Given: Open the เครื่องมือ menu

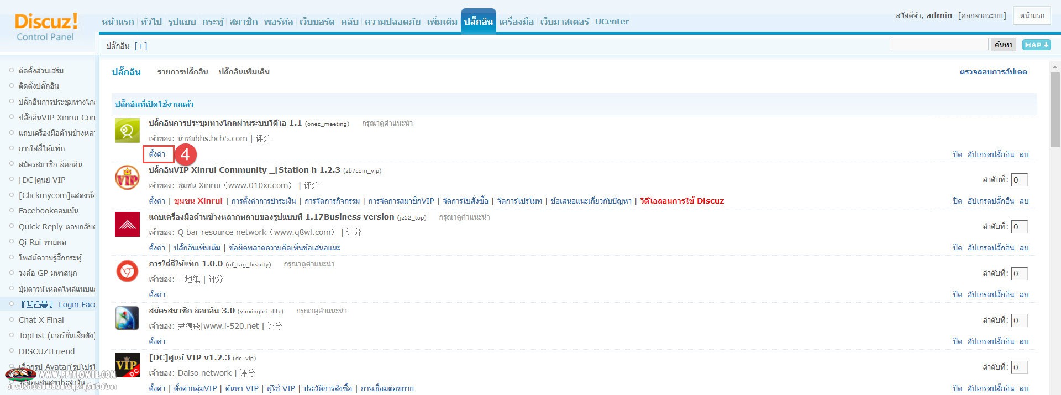Looking at the screenshot, I should (517, 22).
